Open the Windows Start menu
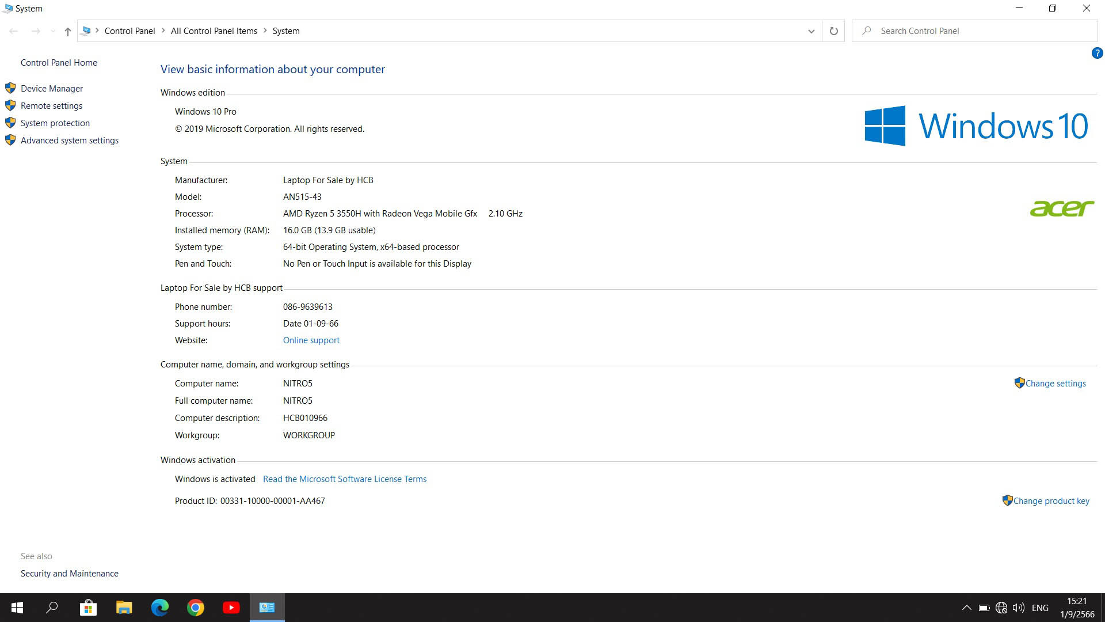This screenshot has width=1105, height=622. [17, 608]
